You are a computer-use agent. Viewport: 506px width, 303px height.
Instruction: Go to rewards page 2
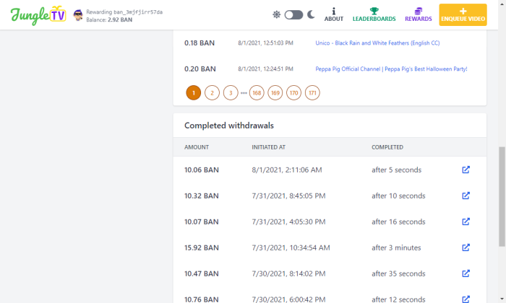pos(212,93)
